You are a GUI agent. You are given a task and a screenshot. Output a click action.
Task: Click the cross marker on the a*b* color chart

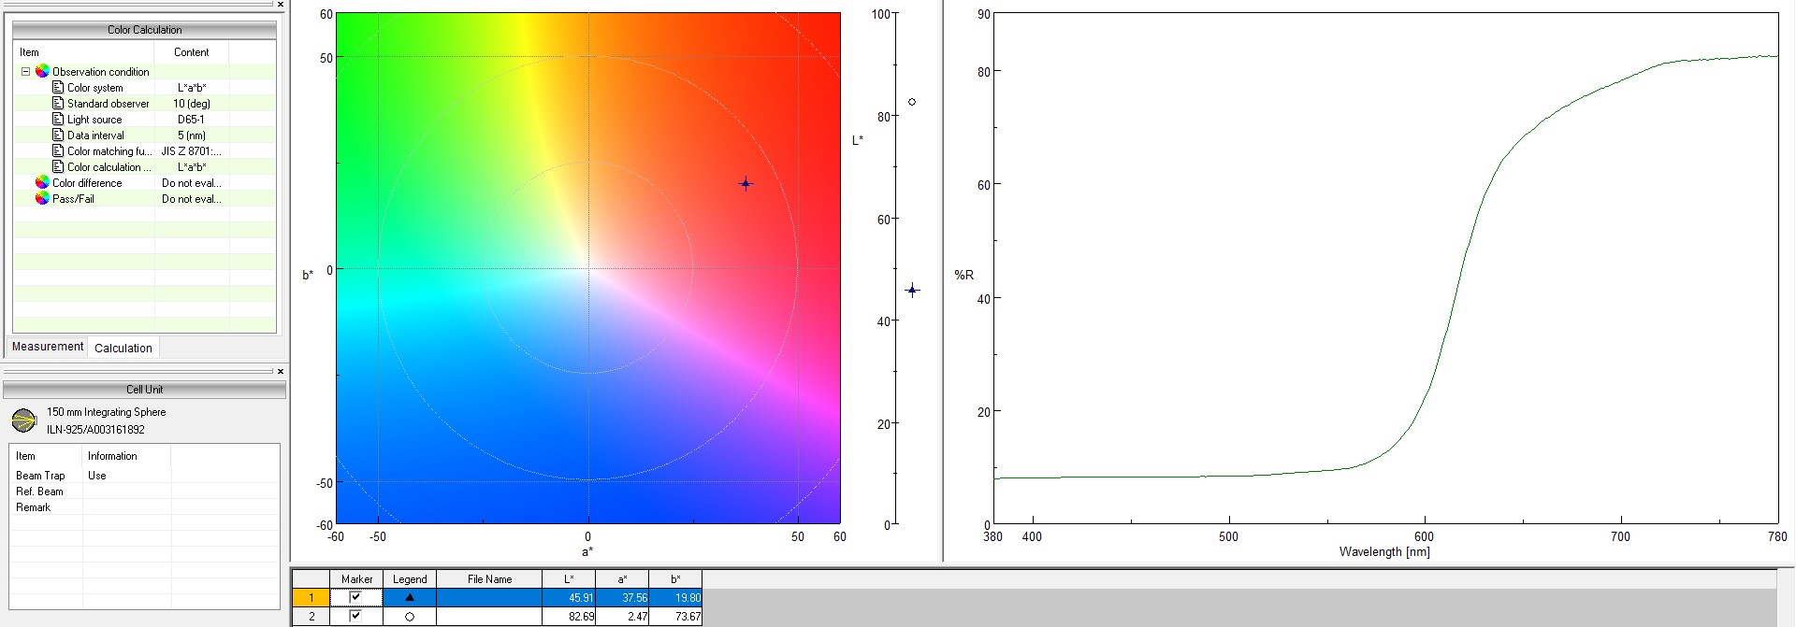pos(746,184)
